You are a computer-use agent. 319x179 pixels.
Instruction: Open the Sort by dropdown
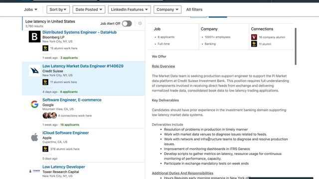(58, 9)
